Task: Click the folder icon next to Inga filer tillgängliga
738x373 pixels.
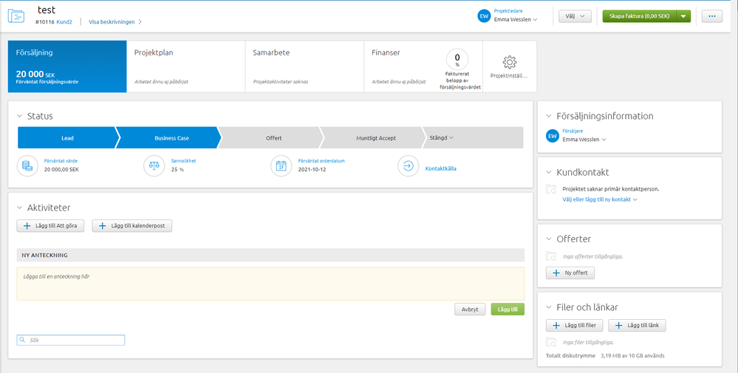Action: [x=550, y=342]
